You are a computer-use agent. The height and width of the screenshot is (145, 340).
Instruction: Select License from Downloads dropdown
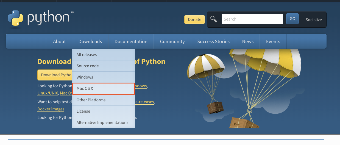[104, 111]
